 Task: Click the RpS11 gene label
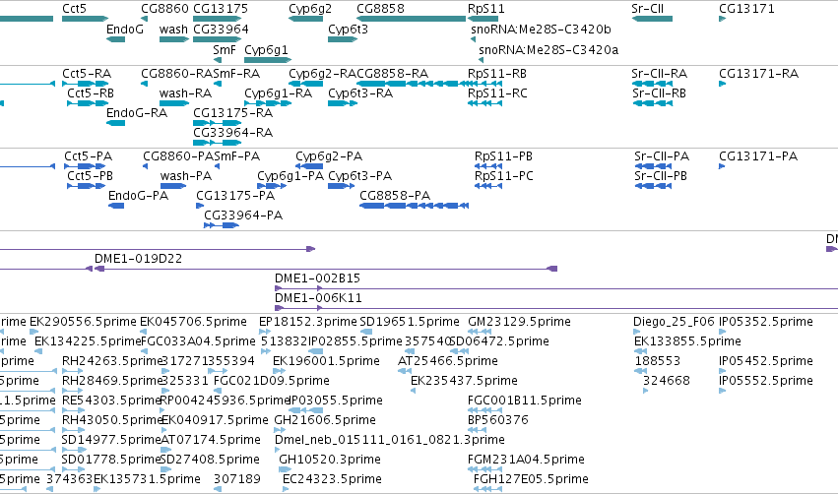tap(485, 9)
